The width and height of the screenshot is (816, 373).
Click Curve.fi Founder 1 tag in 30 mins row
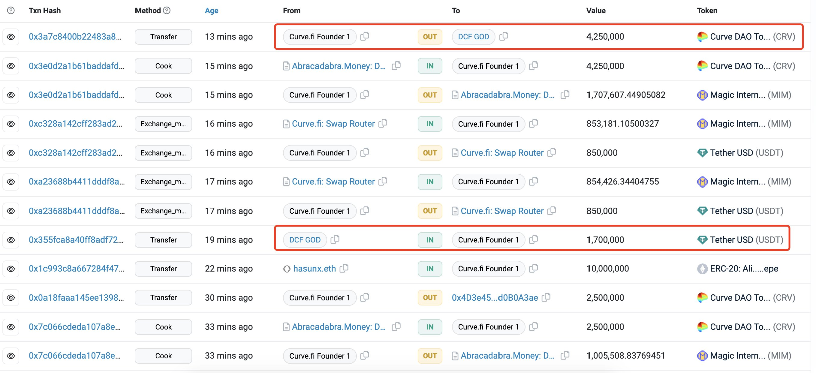pyautogui.click(x=320, y=298)
